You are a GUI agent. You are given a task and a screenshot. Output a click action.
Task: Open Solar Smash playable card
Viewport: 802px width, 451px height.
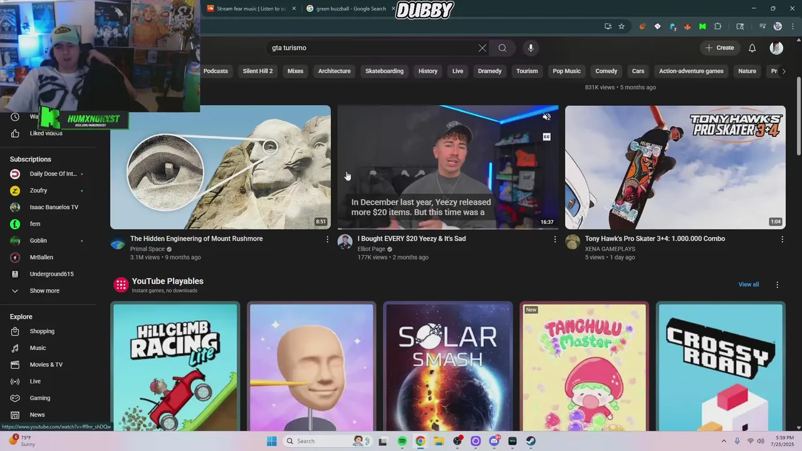(x=447, y=366)
